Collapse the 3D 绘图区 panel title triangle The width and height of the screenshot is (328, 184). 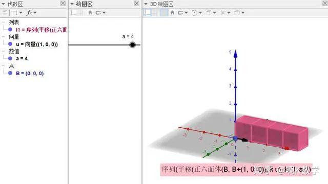146,4
